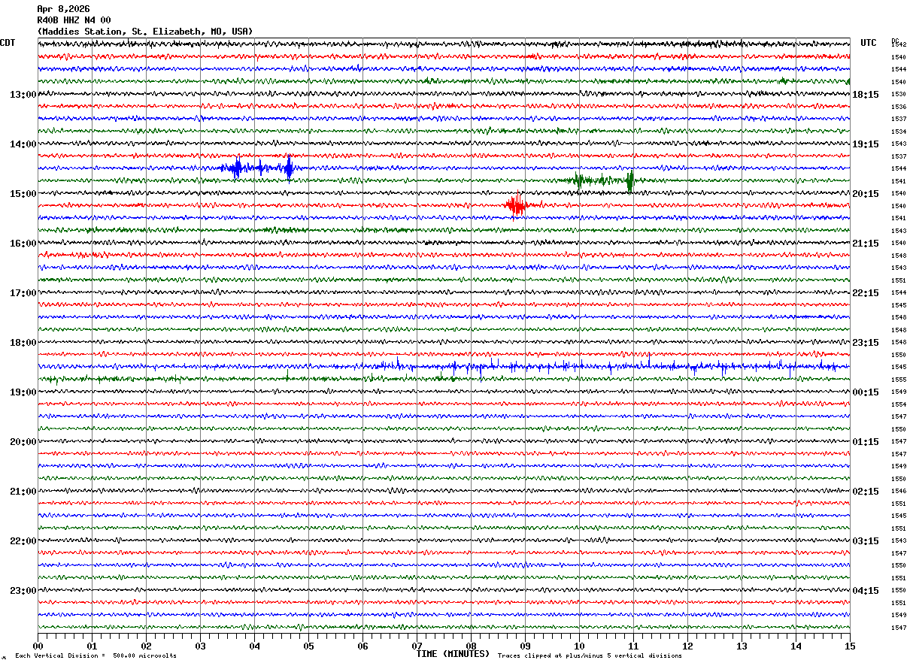
Task: Click the minute 12 tick label on bottom axis
Action: coord(687,646)
